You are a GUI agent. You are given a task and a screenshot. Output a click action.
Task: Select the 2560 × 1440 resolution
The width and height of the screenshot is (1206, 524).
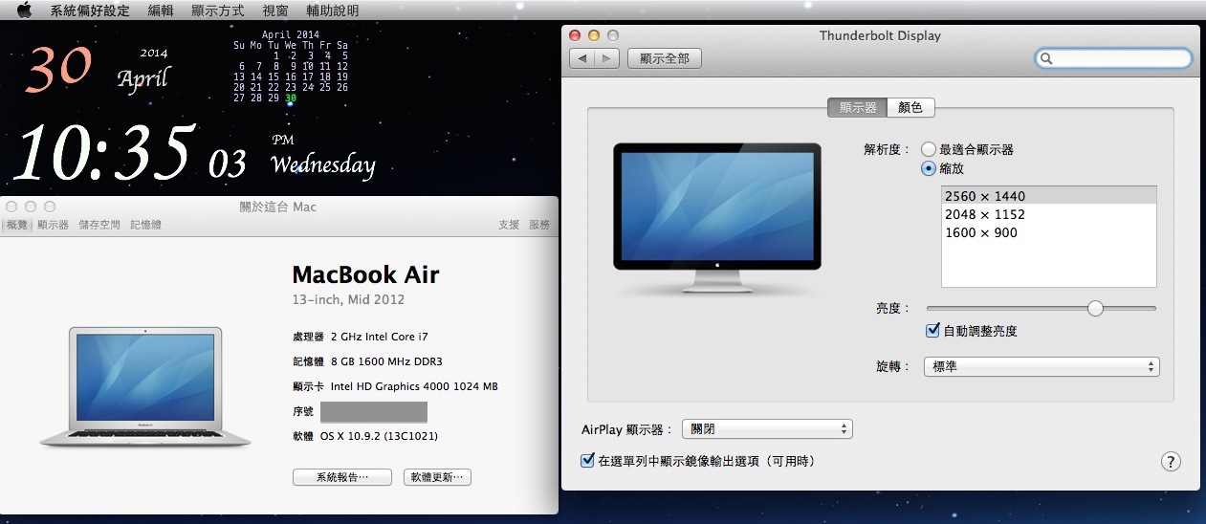pyautogui.click(x=1049, y=196)
